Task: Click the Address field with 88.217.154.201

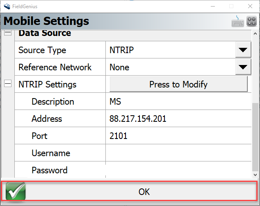Action: (178, 119)
